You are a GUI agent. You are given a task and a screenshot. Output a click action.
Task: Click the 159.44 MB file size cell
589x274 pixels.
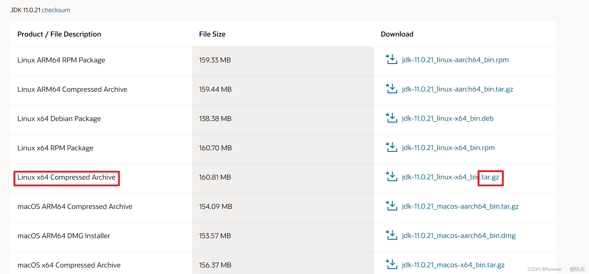283,91
